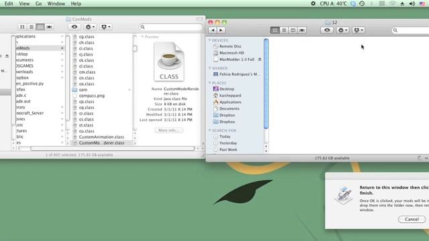Open Dropbox menu in ConMods toolbar
The height and width of the screenshot is (241, 429).
[106, 27]
